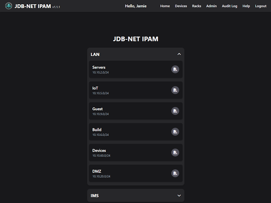Collapse the LAN section
The image size is (271, 203).
(x=179, y=54)
